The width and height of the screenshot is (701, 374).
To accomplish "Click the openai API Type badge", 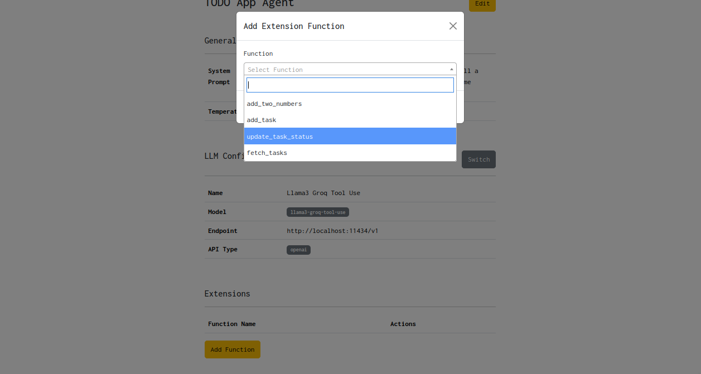I will pyautogui.click(x=298, y=249).
